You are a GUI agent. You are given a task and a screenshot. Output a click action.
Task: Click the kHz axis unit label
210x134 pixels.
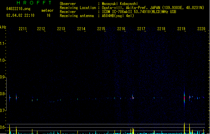click(x=3, y=27)
